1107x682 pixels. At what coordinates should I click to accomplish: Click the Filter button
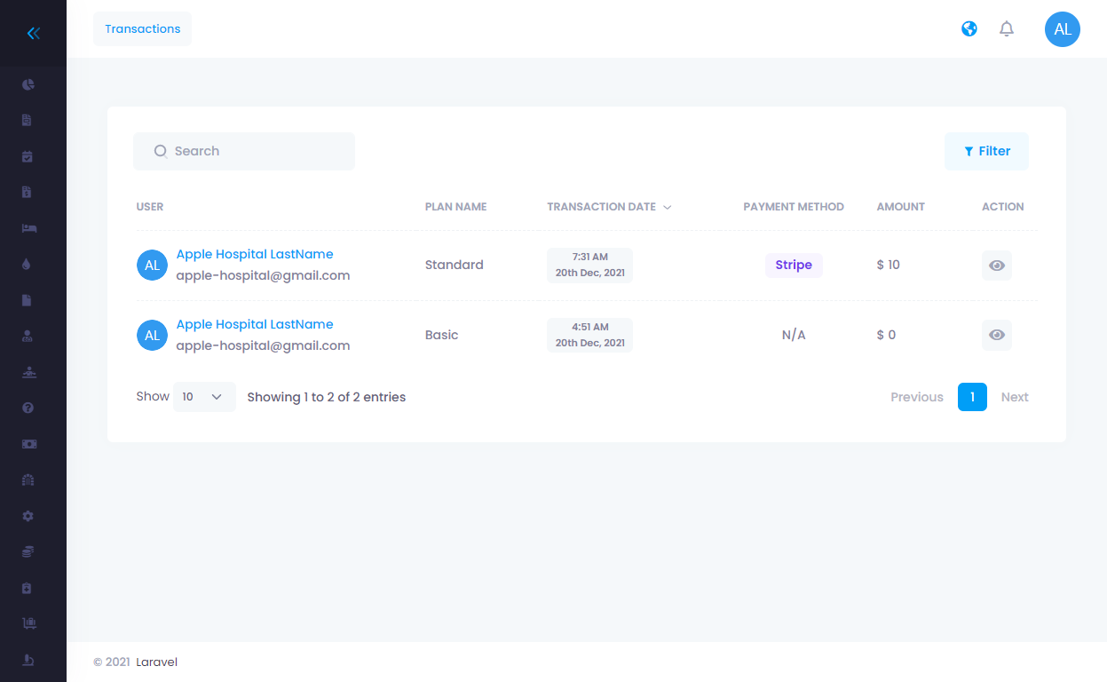(x=986, y=152)
